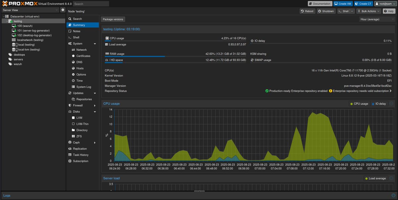This screenshot has height=200, width=398.
Task: Click the Package versions button
Action: 113,19
